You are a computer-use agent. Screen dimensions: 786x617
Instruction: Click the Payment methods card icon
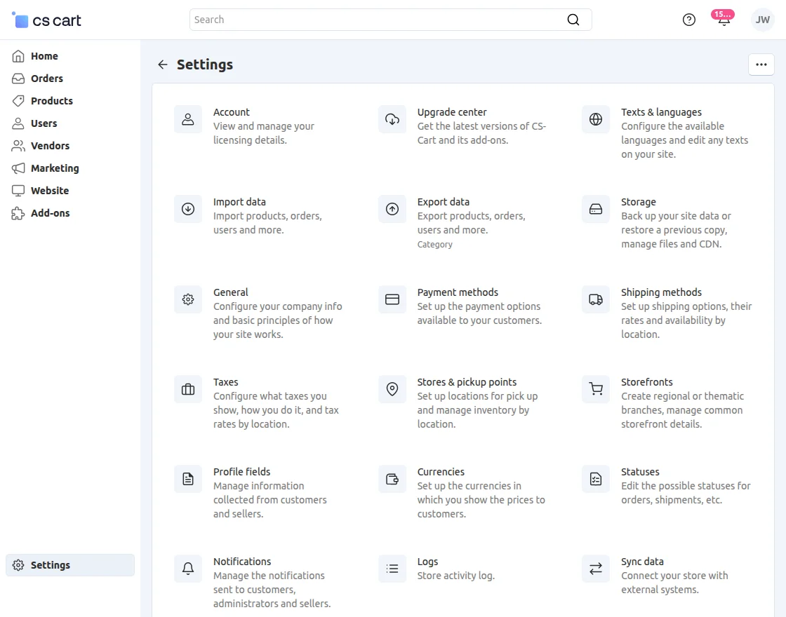pyautogui.click(x=392, y=299)
